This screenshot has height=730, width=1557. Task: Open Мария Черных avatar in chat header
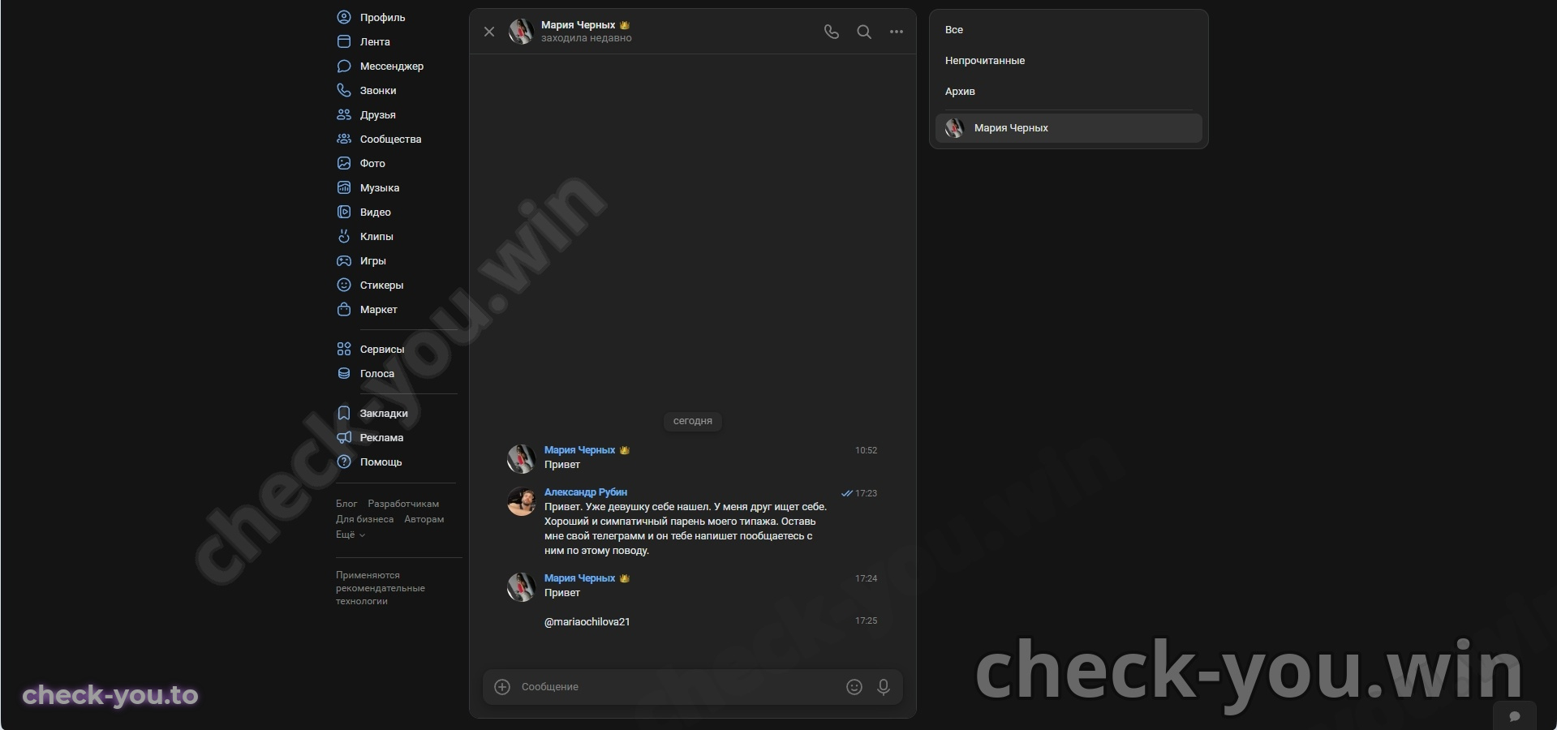tap(521, 32)
